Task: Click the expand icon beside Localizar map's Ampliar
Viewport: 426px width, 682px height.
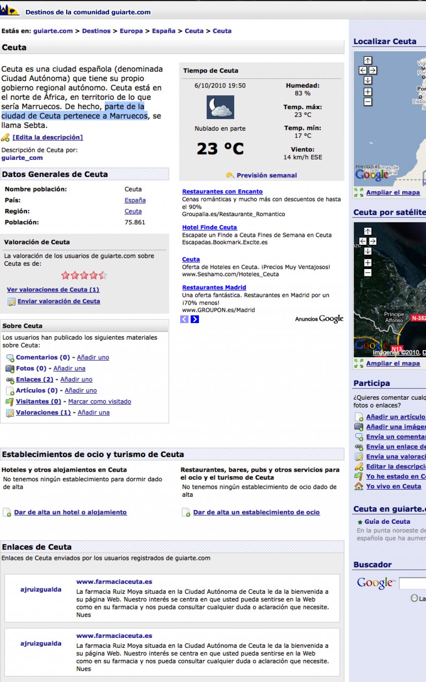Action: point(359,192)
